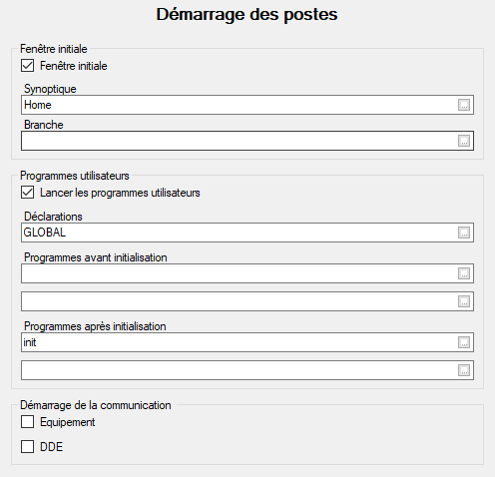Click into the Synoptique field containing Home
This screenshot has width=495, height=477.
coord(247,105)
